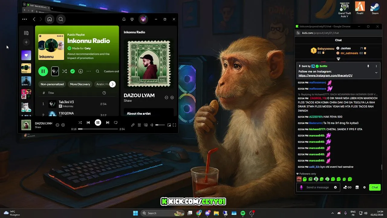The width and height of the screenshot is (387, 218).
Task: Create new playlist with plus button
Action: tap(26, 42)
